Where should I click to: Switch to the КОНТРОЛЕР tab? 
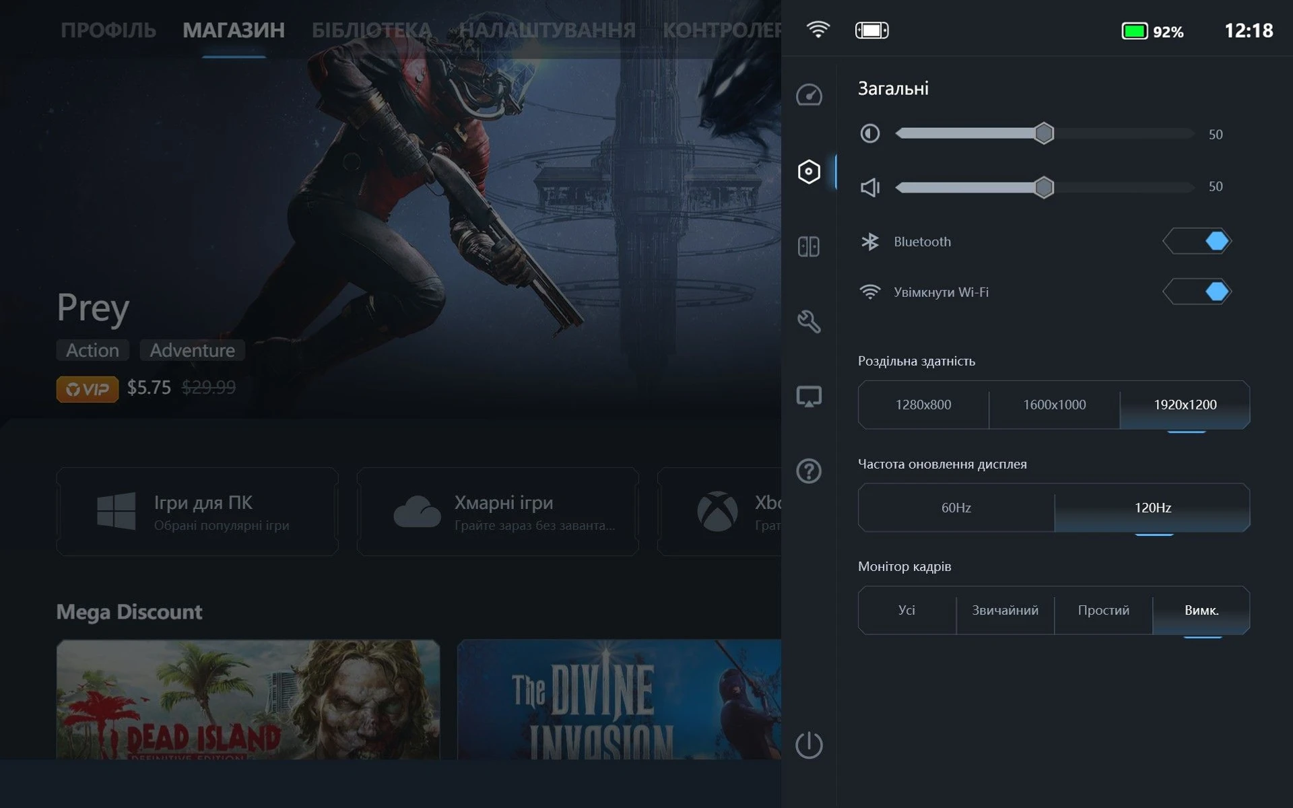coord(722,30)
